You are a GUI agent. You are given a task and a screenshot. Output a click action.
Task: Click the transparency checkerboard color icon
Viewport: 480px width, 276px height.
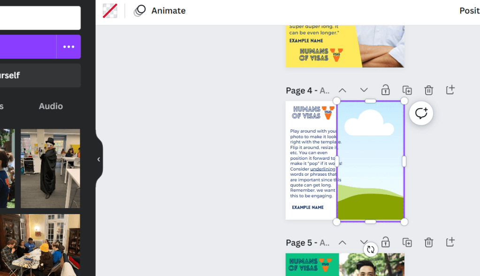[110, 11]
